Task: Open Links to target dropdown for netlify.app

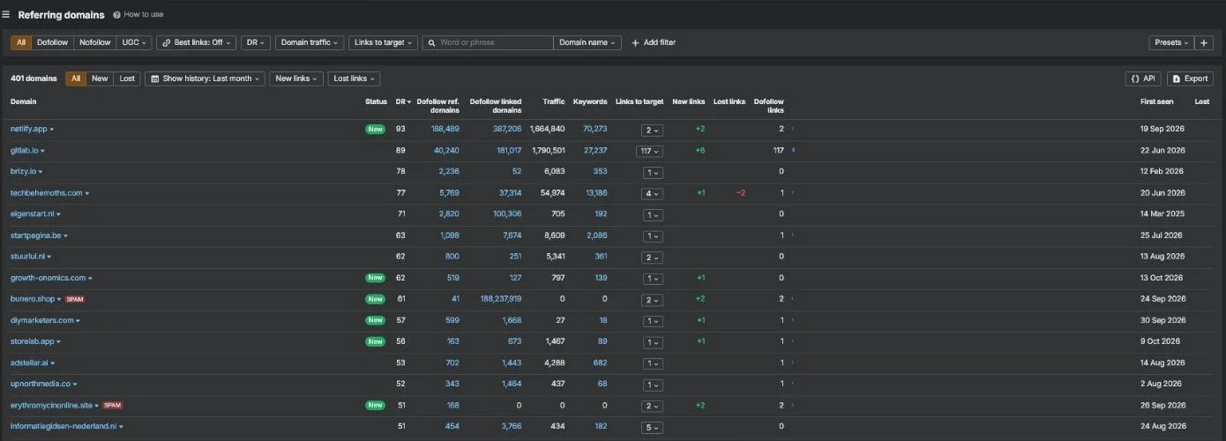Action: tap(652, 130)
